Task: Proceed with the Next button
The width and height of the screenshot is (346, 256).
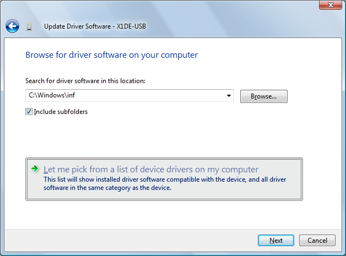Action: point(276,241)
